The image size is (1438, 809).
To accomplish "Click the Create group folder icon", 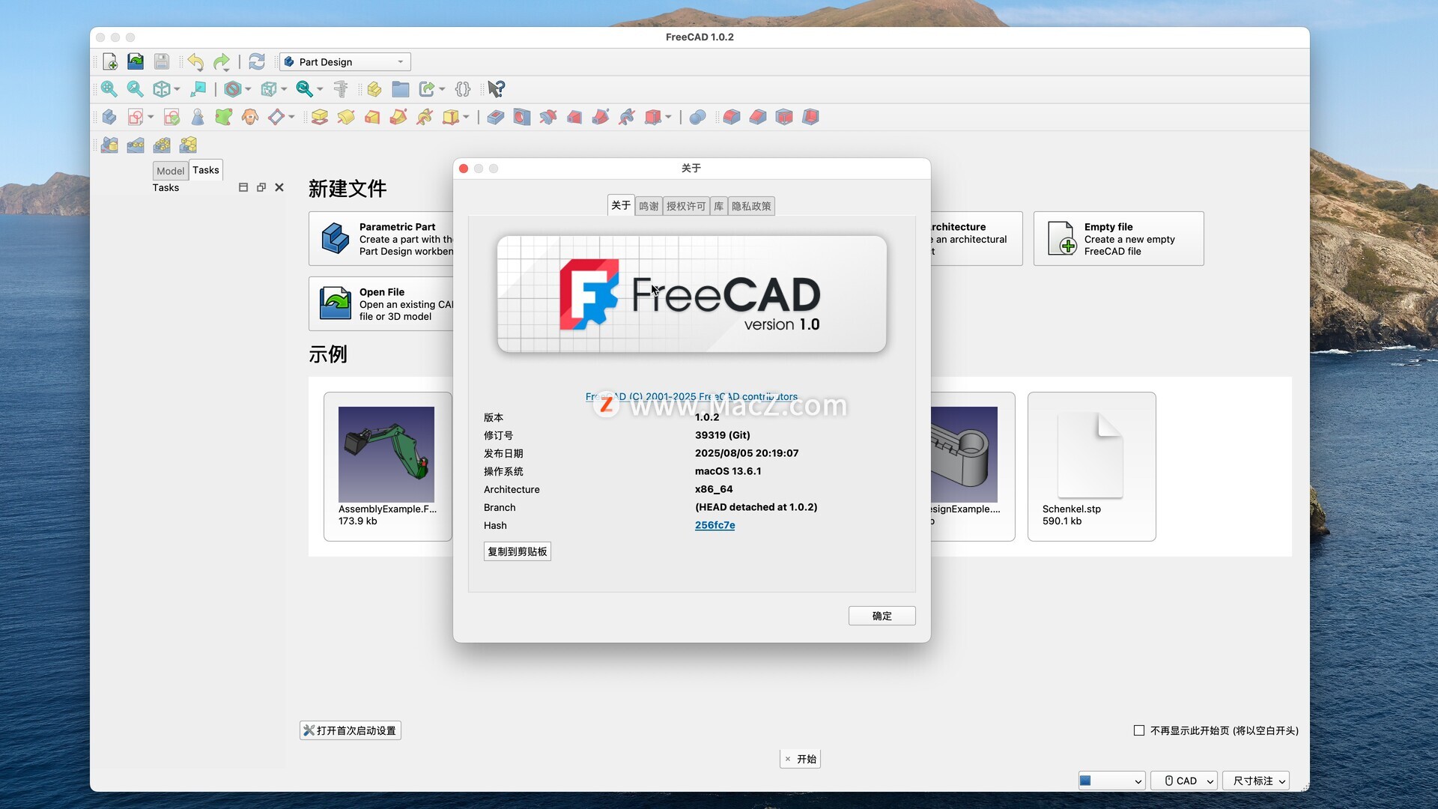I will (401, 89).
